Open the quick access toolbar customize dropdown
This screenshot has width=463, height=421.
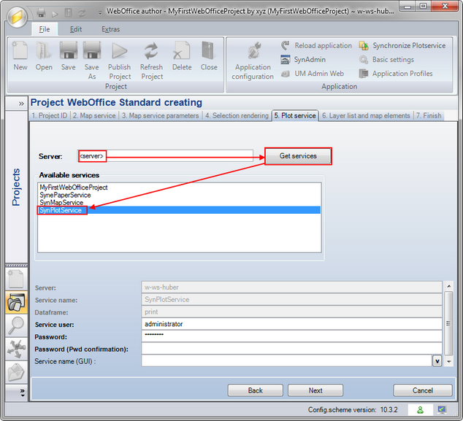[100, 12]
